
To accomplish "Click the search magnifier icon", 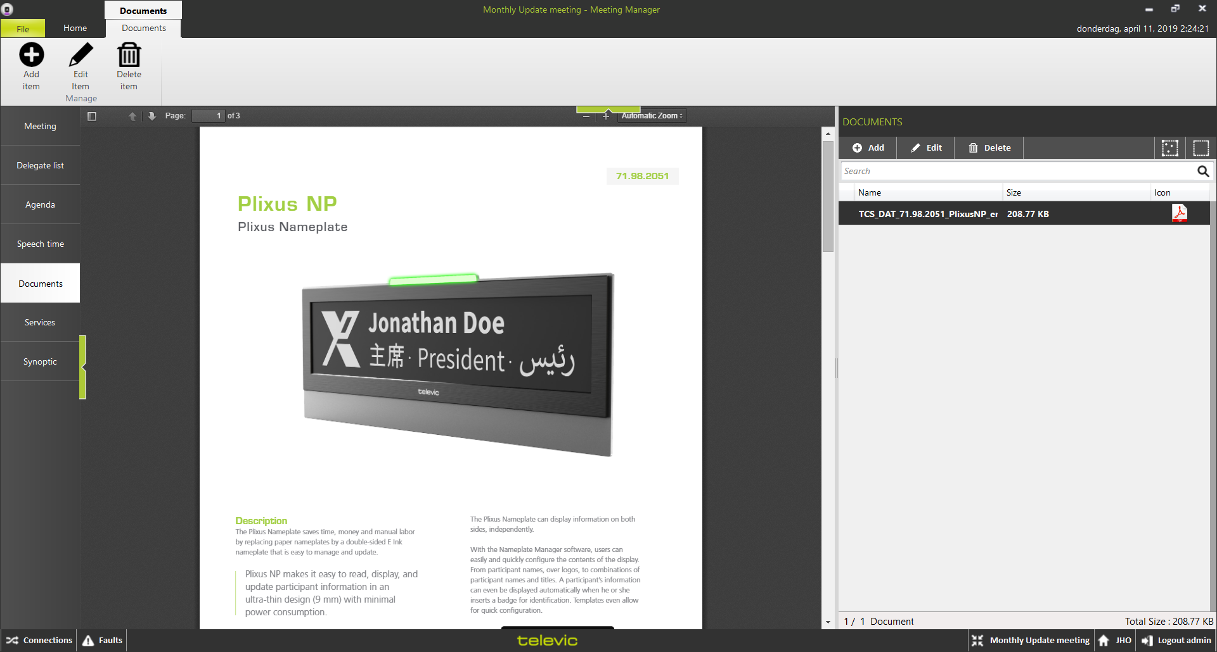I will tap(1202, 171).
